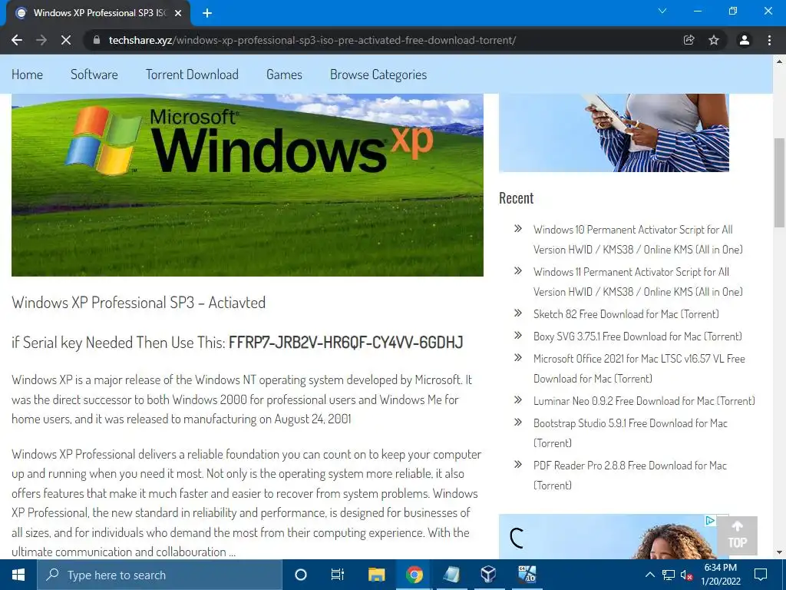
Task: Click the serial key FFRP7-JRB2V-HR6QF-CY4VV-6GDHJ
Action: pos(346,342)
